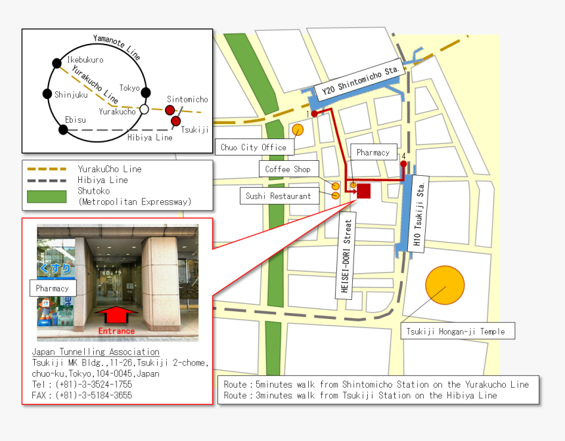Click the Japan Tunnelling Association heading

point(95,352)
